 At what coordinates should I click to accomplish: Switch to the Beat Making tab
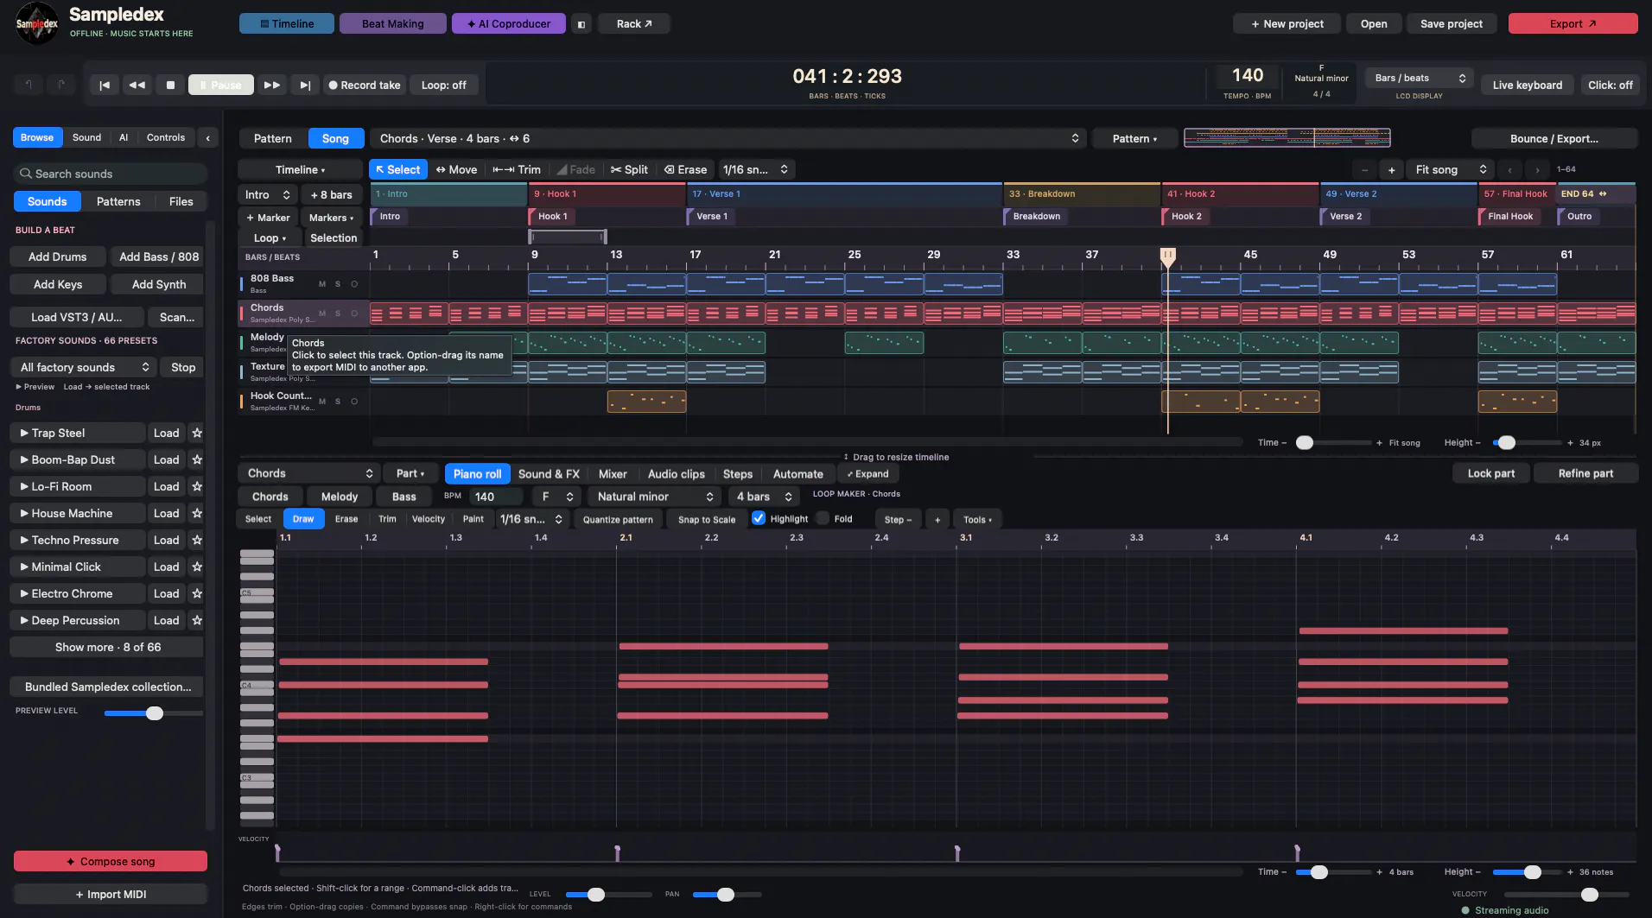pyautogui.click(x=392, y=24)
